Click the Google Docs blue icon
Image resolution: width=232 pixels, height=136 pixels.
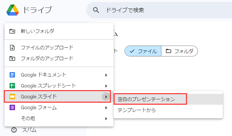12,75
